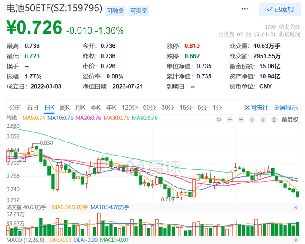Click the 振幅 value 1.77%

coord(33,76)
